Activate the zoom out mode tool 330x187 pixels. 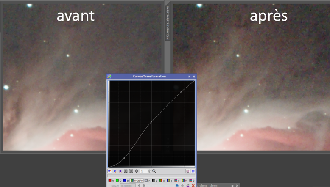[x=131, y=171]
